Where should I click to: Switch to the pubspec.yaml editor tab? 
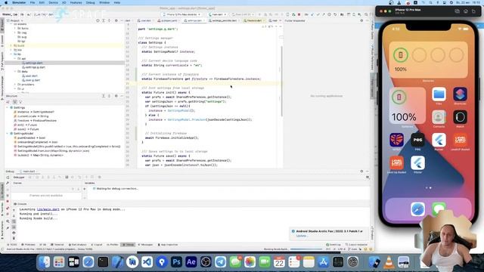[x=169, y=20]
